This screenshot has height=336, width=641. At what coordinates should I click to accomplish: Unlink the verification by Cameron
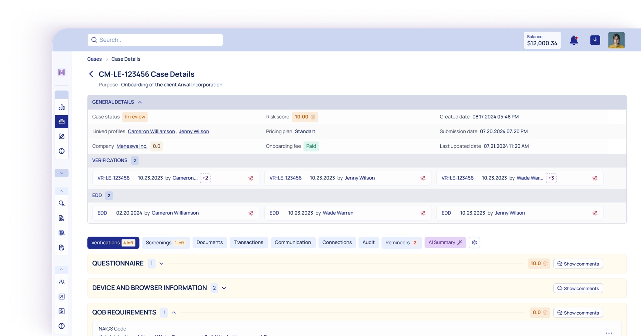click(x=251, y=178)
